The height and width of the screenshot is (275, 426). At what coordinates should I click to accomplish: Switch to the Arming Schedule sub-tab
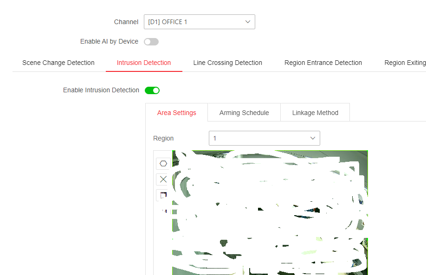coord(244,113)
